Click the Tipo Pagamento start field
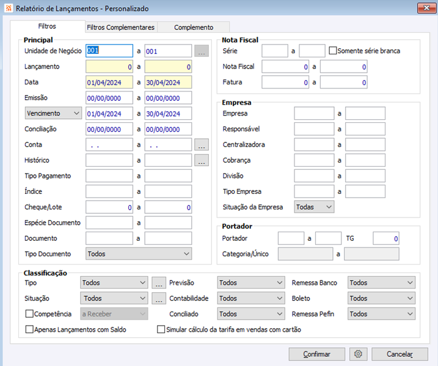This screenshot has width=438, height=366. 109,177
